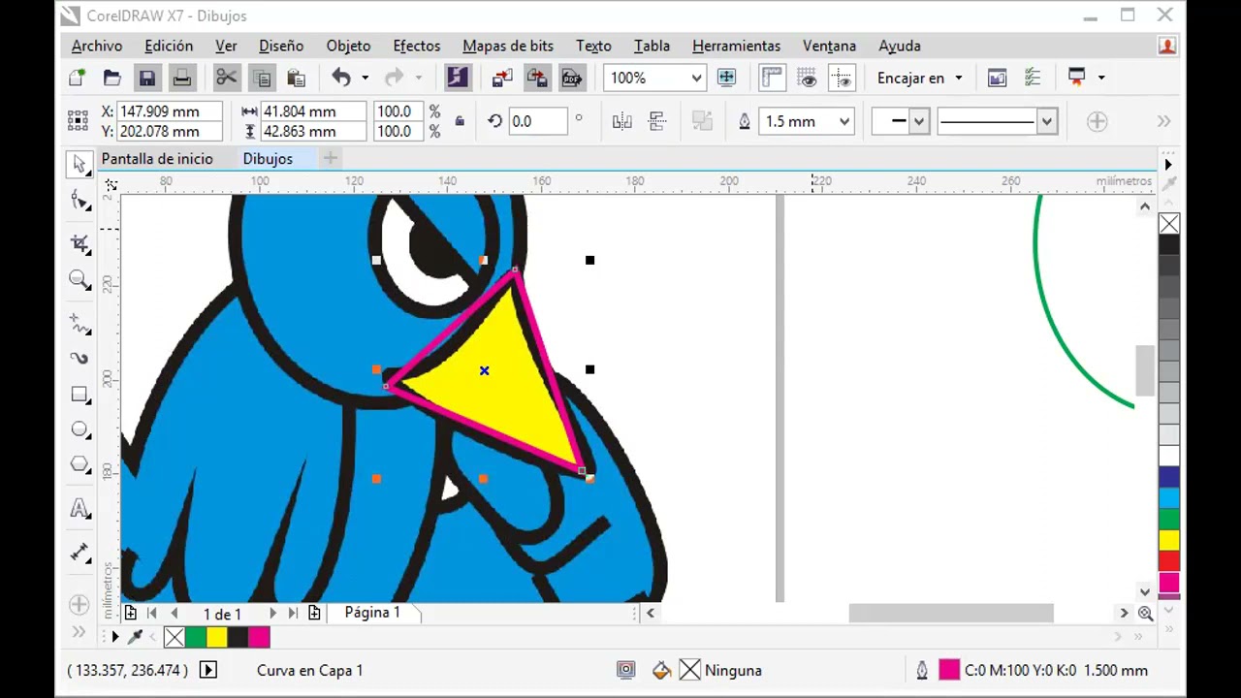Image resolution: width=1241 pixels, height=698 pixels.
Task: Pick the yellow swatch in color palette
Action: (1169, 540)
